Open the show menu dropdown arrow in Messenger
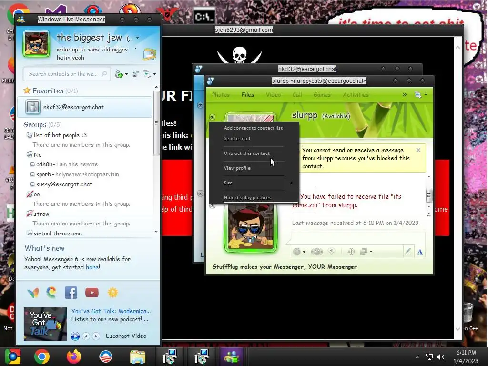Viewport: 488px width, 366px height. 155,74
